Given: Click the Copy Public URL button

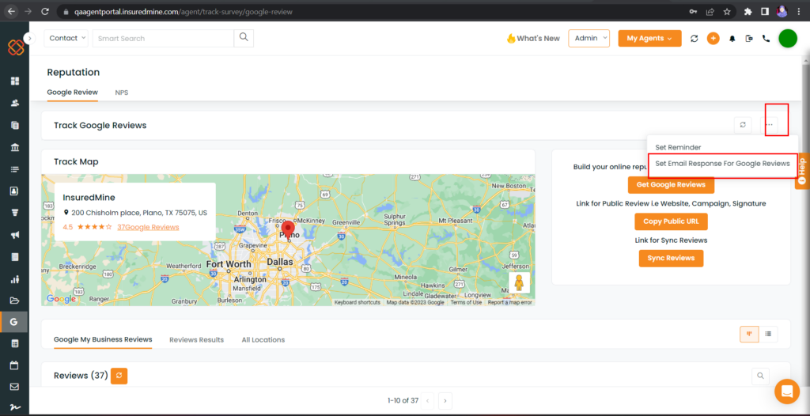Looking at the screenshot, I should tap(671, 221).
